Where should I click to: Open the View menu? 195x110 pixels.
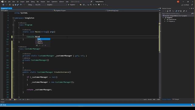pyautogui.click(x=13, y=2)
